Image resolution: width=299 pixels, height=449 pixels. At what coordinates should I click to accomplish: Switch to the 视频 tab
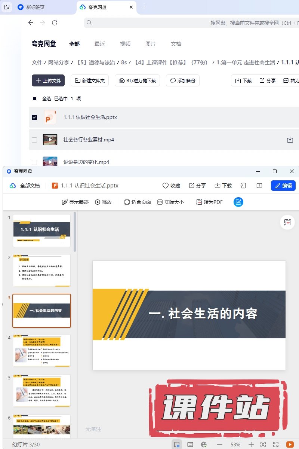(125, 44)
